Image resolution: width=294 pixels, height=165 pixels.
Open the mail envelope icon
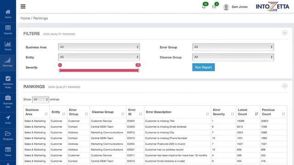(214, 7)
